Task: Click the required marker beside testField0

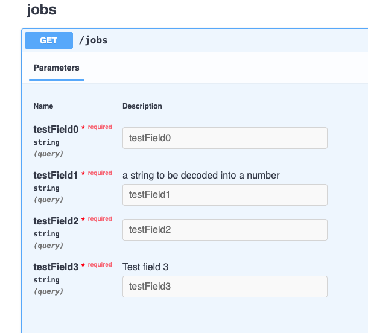Action: pos(100,127)
